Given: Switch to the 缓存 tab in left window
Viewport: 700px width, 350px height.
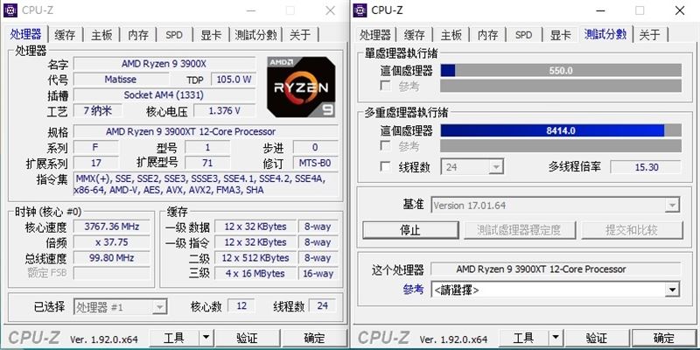Looking at the screenshot, I should (65, 35).
